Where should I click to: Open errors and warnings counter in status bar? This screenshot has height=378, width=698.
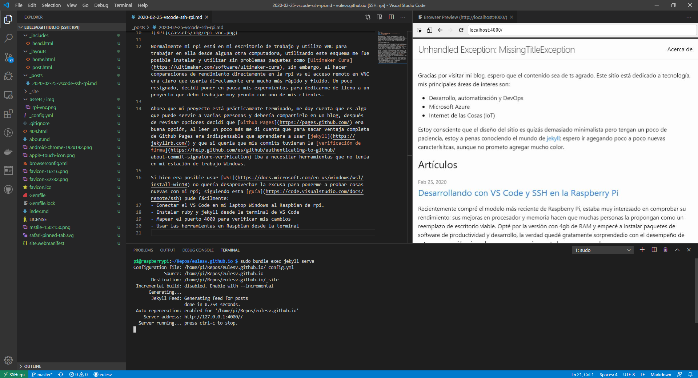pyautogui.click(x=79, y=374)
